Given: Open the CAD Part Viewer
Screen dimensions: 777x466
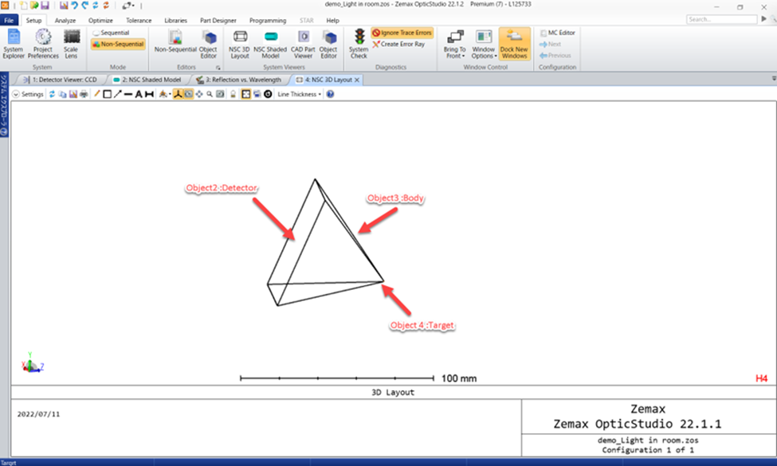Looking at the screenshot, I should 303,41.
